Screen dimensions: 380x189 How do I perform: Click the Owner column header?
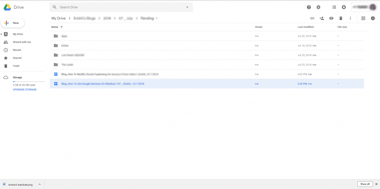259,27
